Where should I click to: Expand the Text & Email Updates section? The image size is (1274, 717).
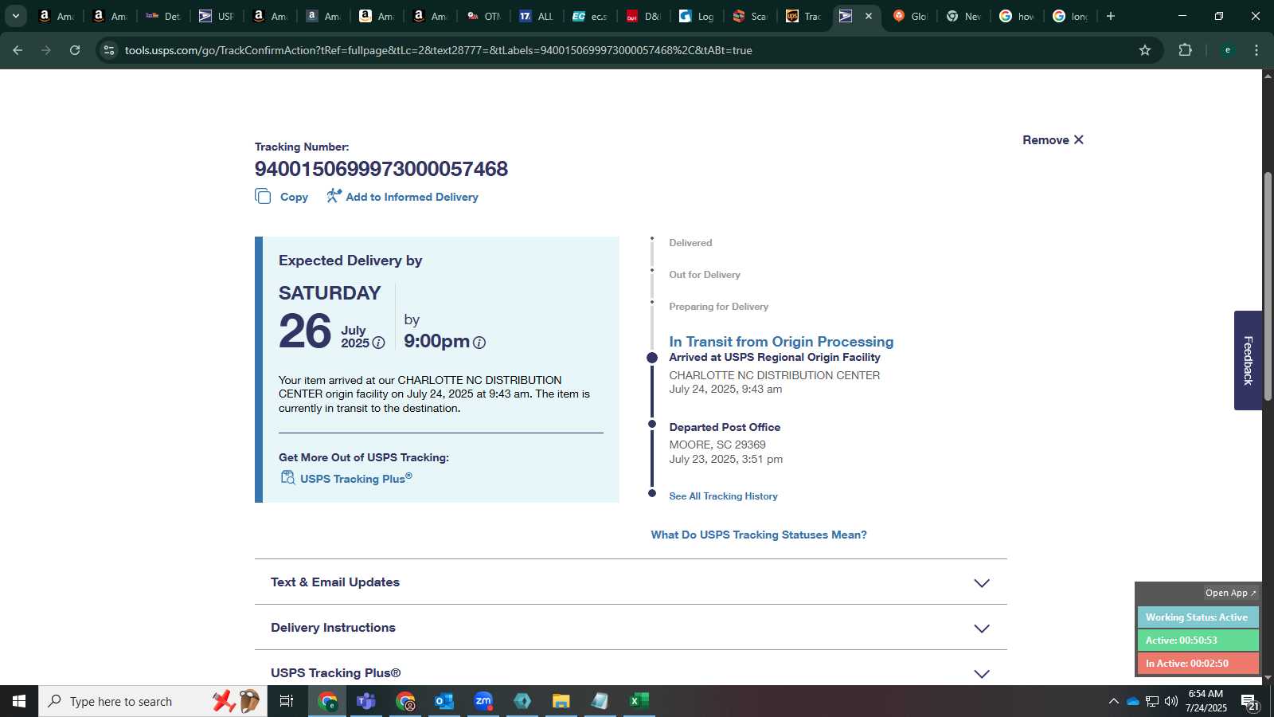(631, 582)
